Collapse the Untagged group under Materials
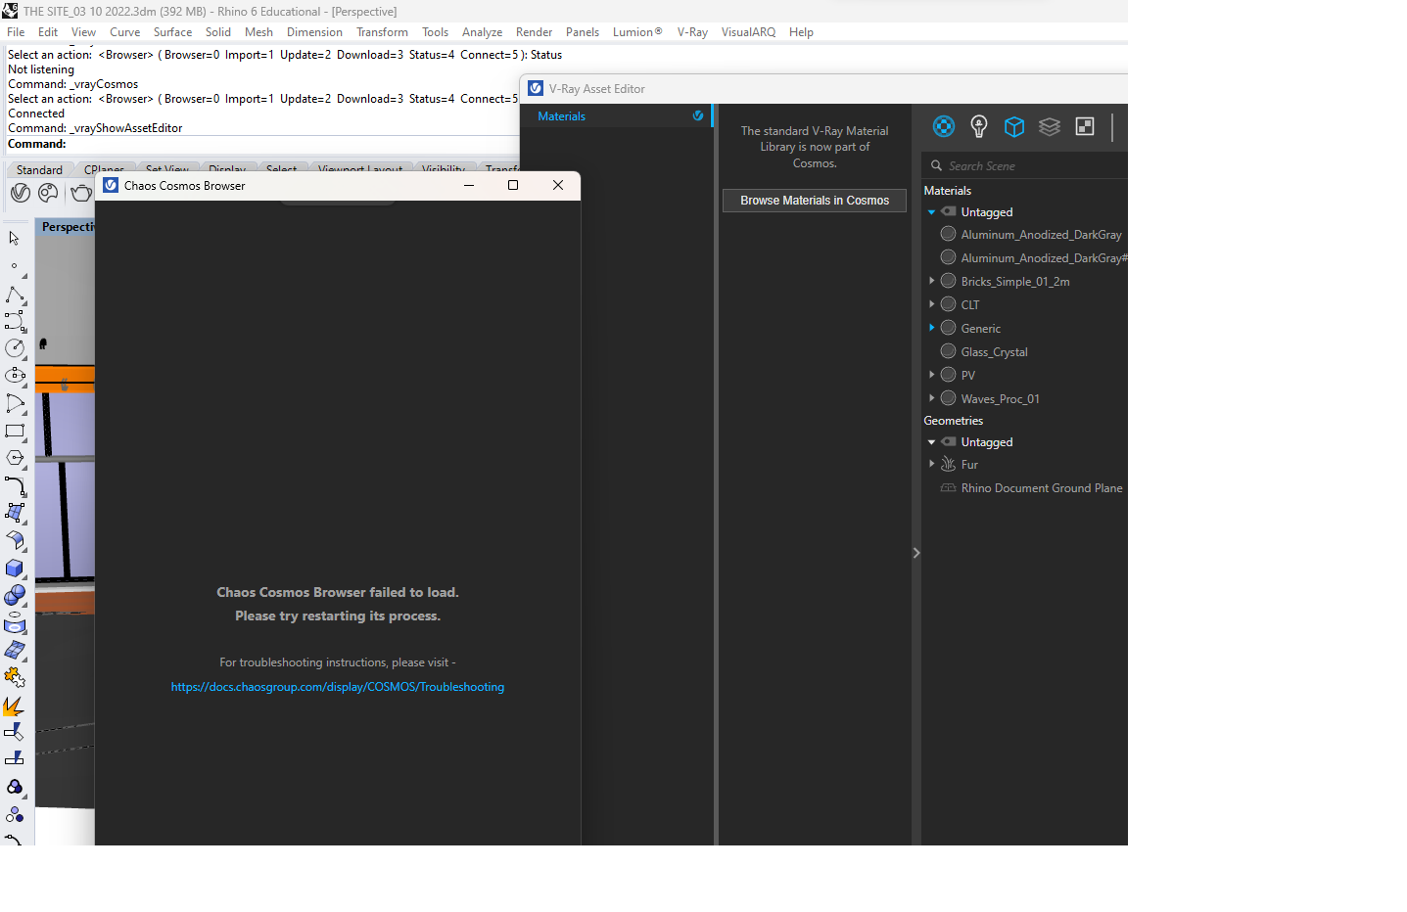Image resolution: width=1407 pixels, height=912 pixels. [x=931, y=212]
